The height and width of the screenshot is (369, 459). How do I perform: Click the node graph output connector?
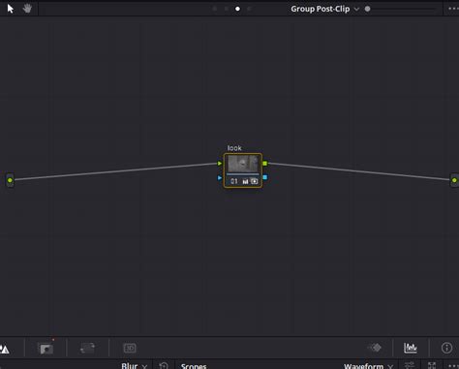click(x=454, y=180)
